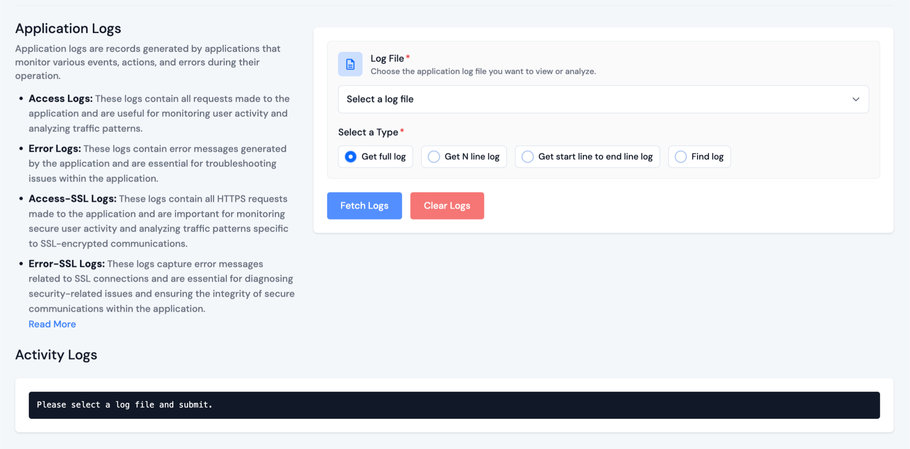Click the log file document icon
The width and height of the screenshot is (910, 449).
point(350,64)
